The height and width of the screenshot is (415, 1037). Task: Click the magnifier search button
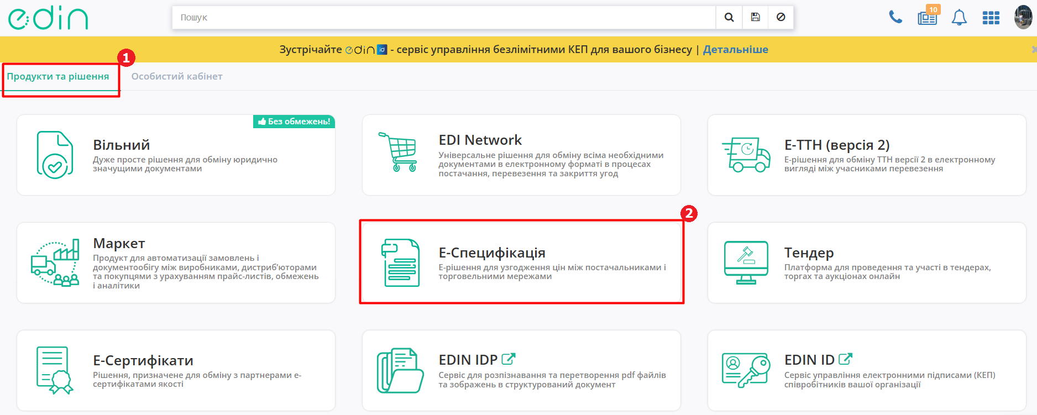(x=729, y=18)
